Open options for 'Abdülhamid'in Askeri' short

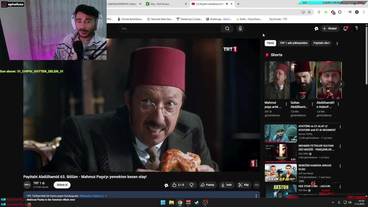point(338,104)
